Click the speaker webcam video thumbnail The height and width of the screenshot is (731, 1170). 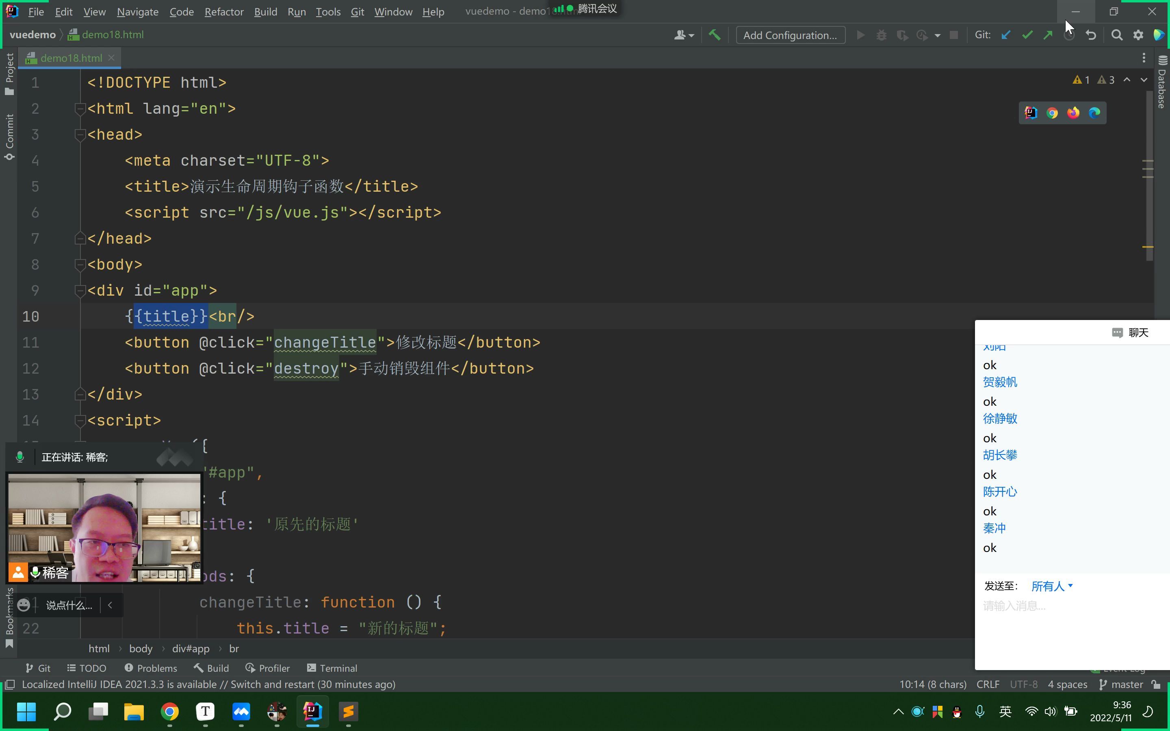click(104, 528)
